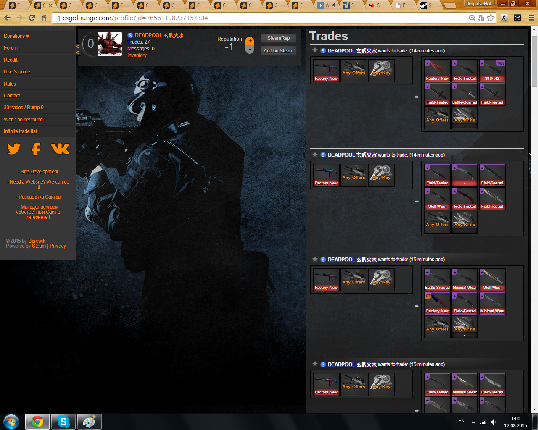Increase reputation with the plus button
Image resolution: width=538 pixels, height=430 pixels.
pos(250,41)
